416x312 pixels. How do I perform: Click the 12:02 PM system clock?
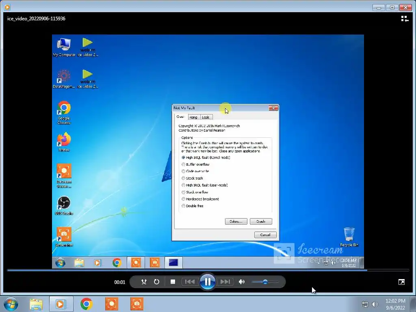tap(395, 301)
